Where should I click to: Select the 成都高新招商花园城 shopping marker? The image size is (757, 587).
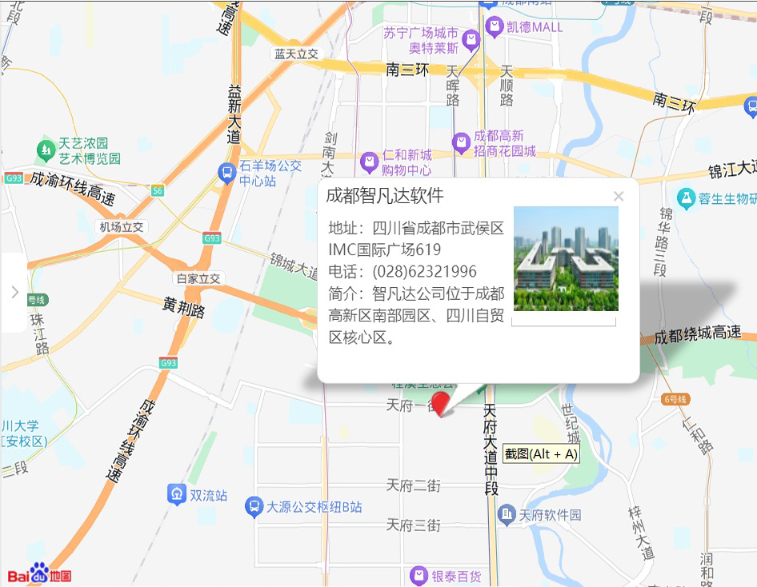(461, 143)
